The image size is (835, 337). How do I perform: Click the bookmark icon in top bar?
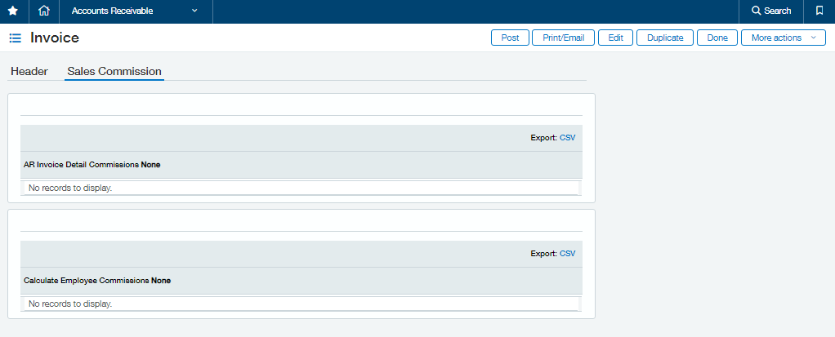pyautogui.click(x=819, y=11)
